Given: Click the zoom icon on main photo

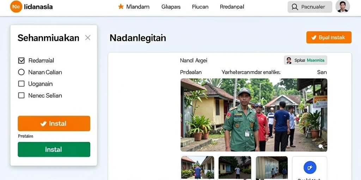Looking at the screenshot, I should click(321, 147).
